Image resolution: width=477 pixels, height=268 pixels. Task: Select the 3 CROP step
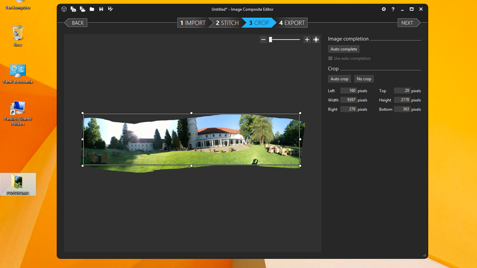pyautogui.click(x=259, y=23)
